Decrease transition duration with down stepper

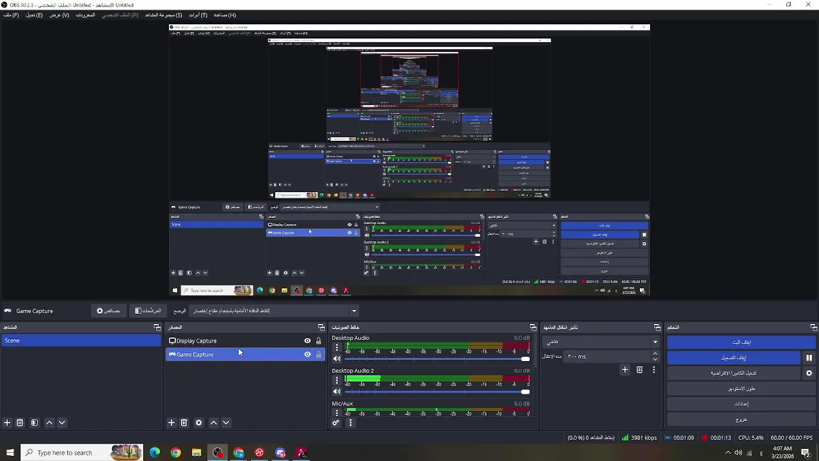(655, 360)
